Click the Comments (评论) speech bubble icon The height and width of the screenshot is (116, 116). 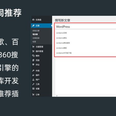pos(34,65)
